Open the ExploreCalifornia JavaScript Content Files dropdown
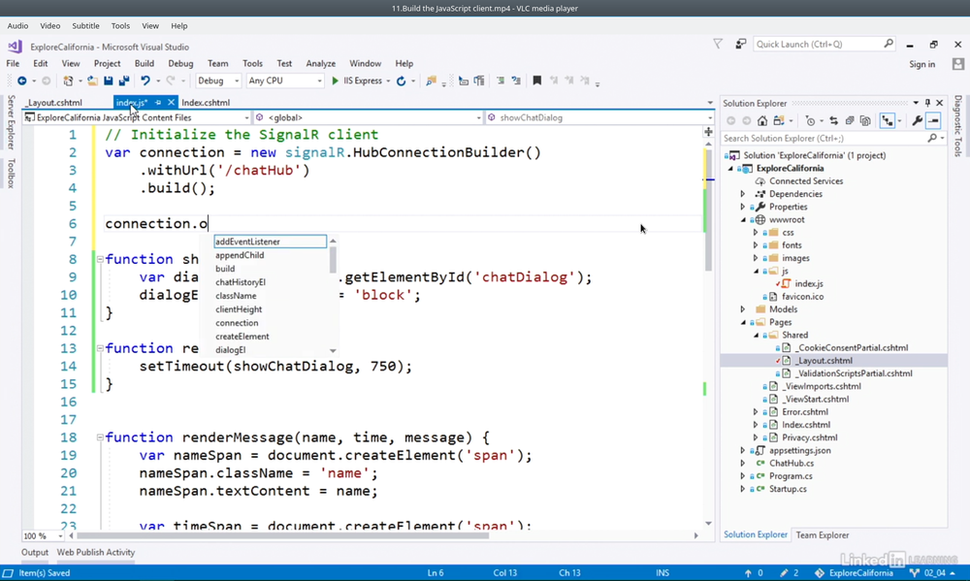Screen dimensions: 970x581 pyautogui.click(x=137, y=117)
